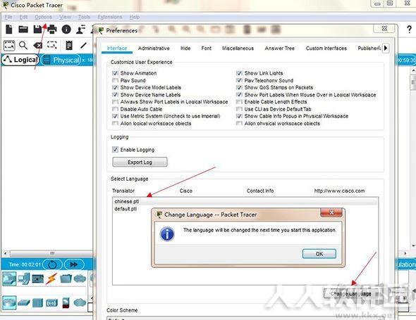This screenshot has width=416, height=320.
Task: Choose the Select tool in second toolbar
Action: [9, 46]
